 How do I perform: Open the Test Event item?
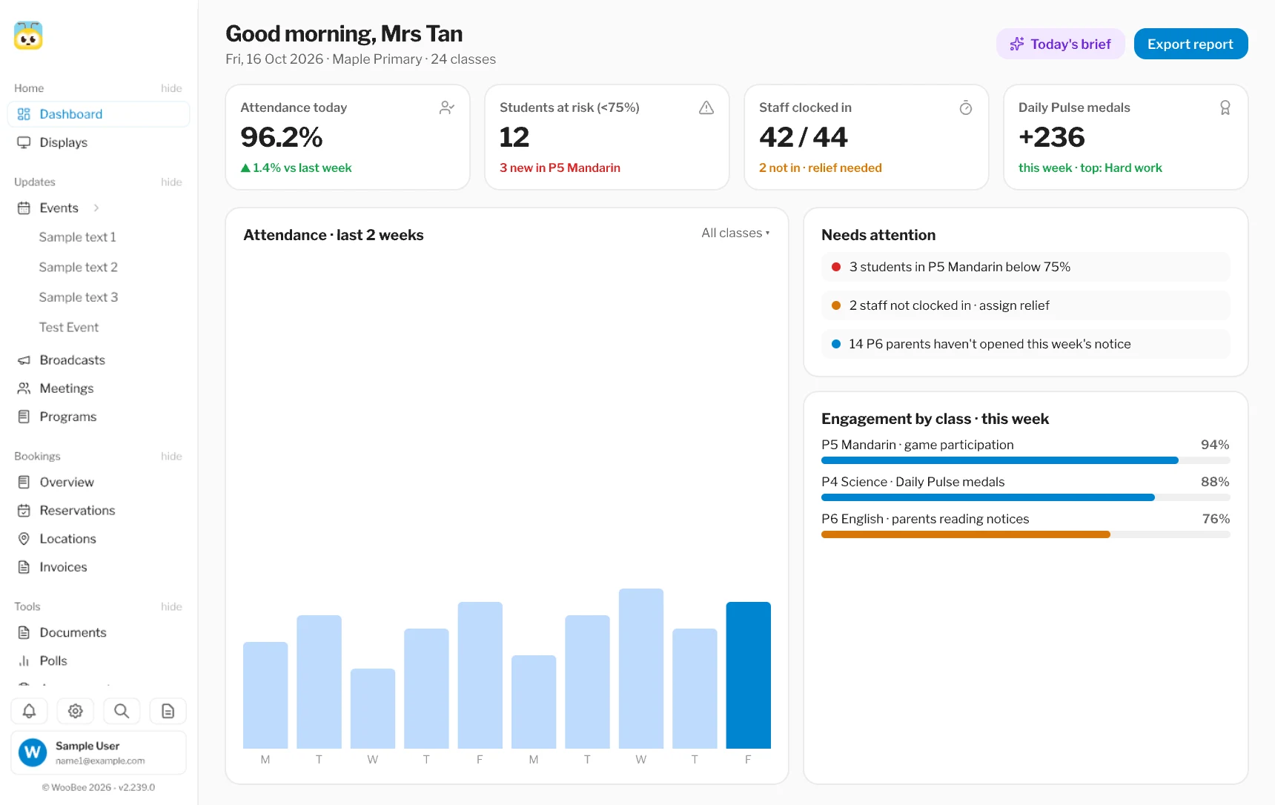point(69,328)
